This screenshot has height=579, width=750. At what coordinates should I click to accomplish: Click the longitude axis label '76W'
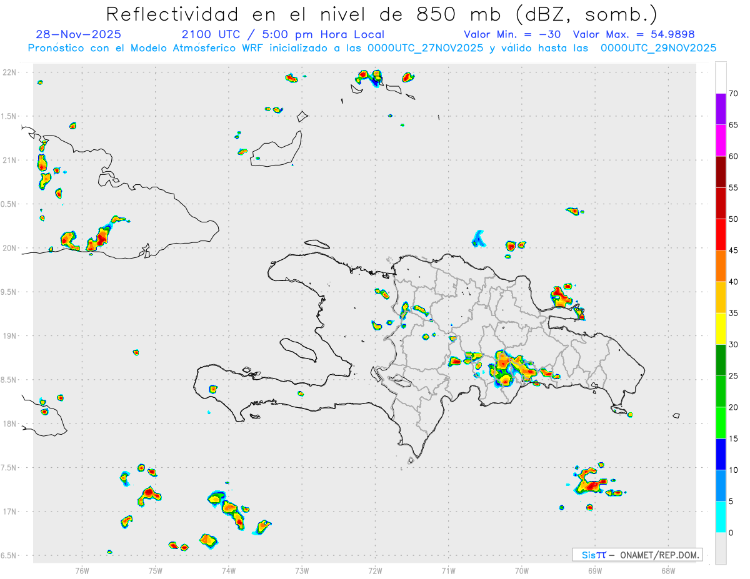(x=82, y=570)
